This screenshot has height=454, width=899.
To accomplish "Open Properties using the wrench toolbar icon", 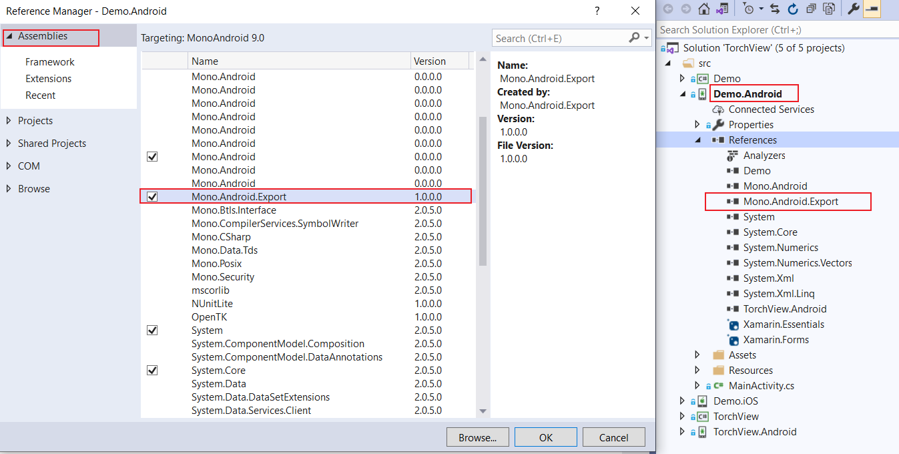I will tap(854, 9).
